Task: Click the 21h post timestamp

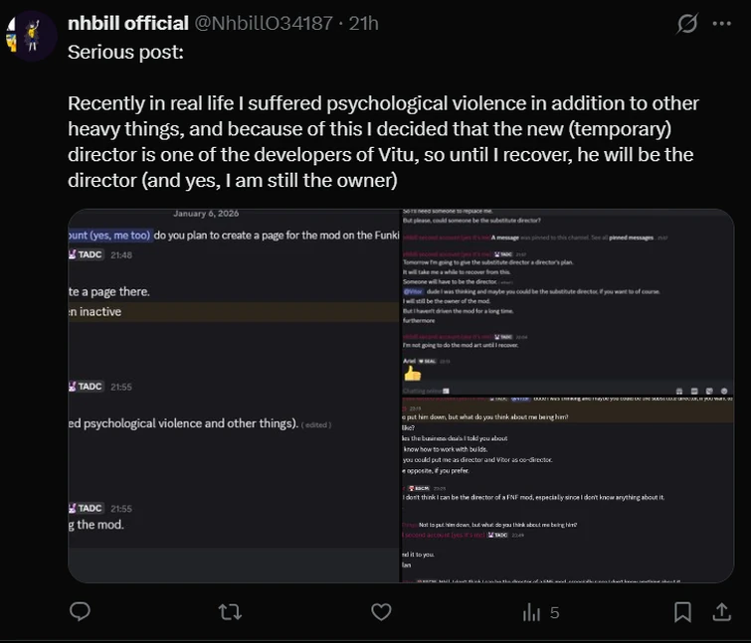Action: 364,23
